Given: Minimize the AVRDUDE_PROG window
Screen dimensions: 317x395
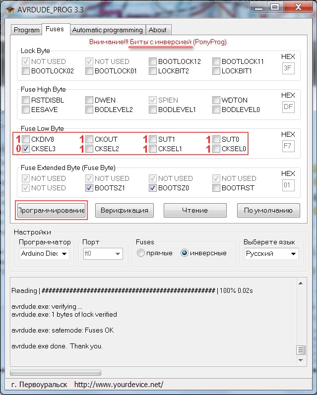Looking at the screenshot, I should coord(258,7).
